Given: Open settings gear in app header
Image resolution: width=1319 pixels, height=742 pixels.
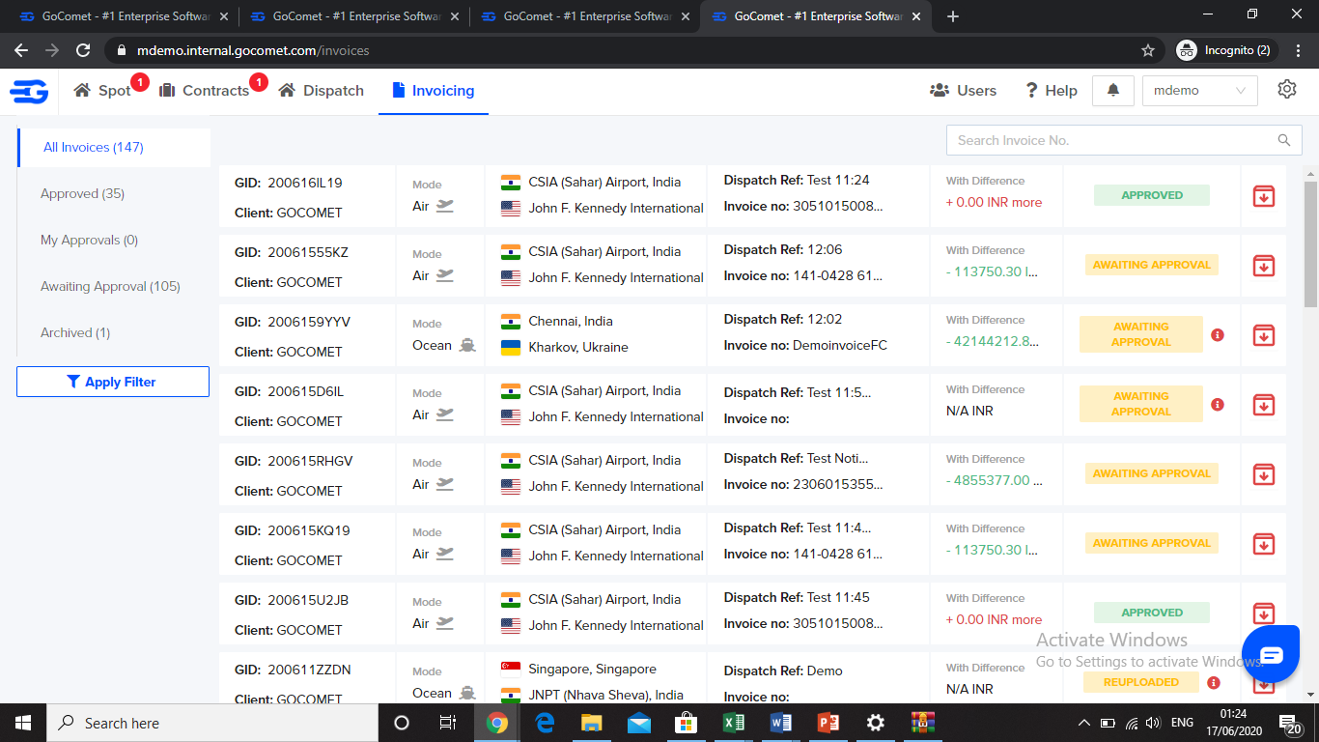Looking at the screenshot, I should [1287, 90].
